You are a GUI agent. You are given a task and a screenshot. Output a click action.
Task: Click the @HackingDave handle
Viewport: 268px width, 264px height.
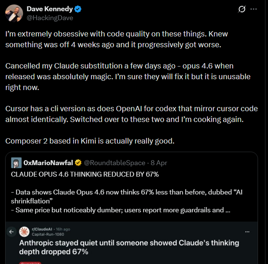[50, 18]
